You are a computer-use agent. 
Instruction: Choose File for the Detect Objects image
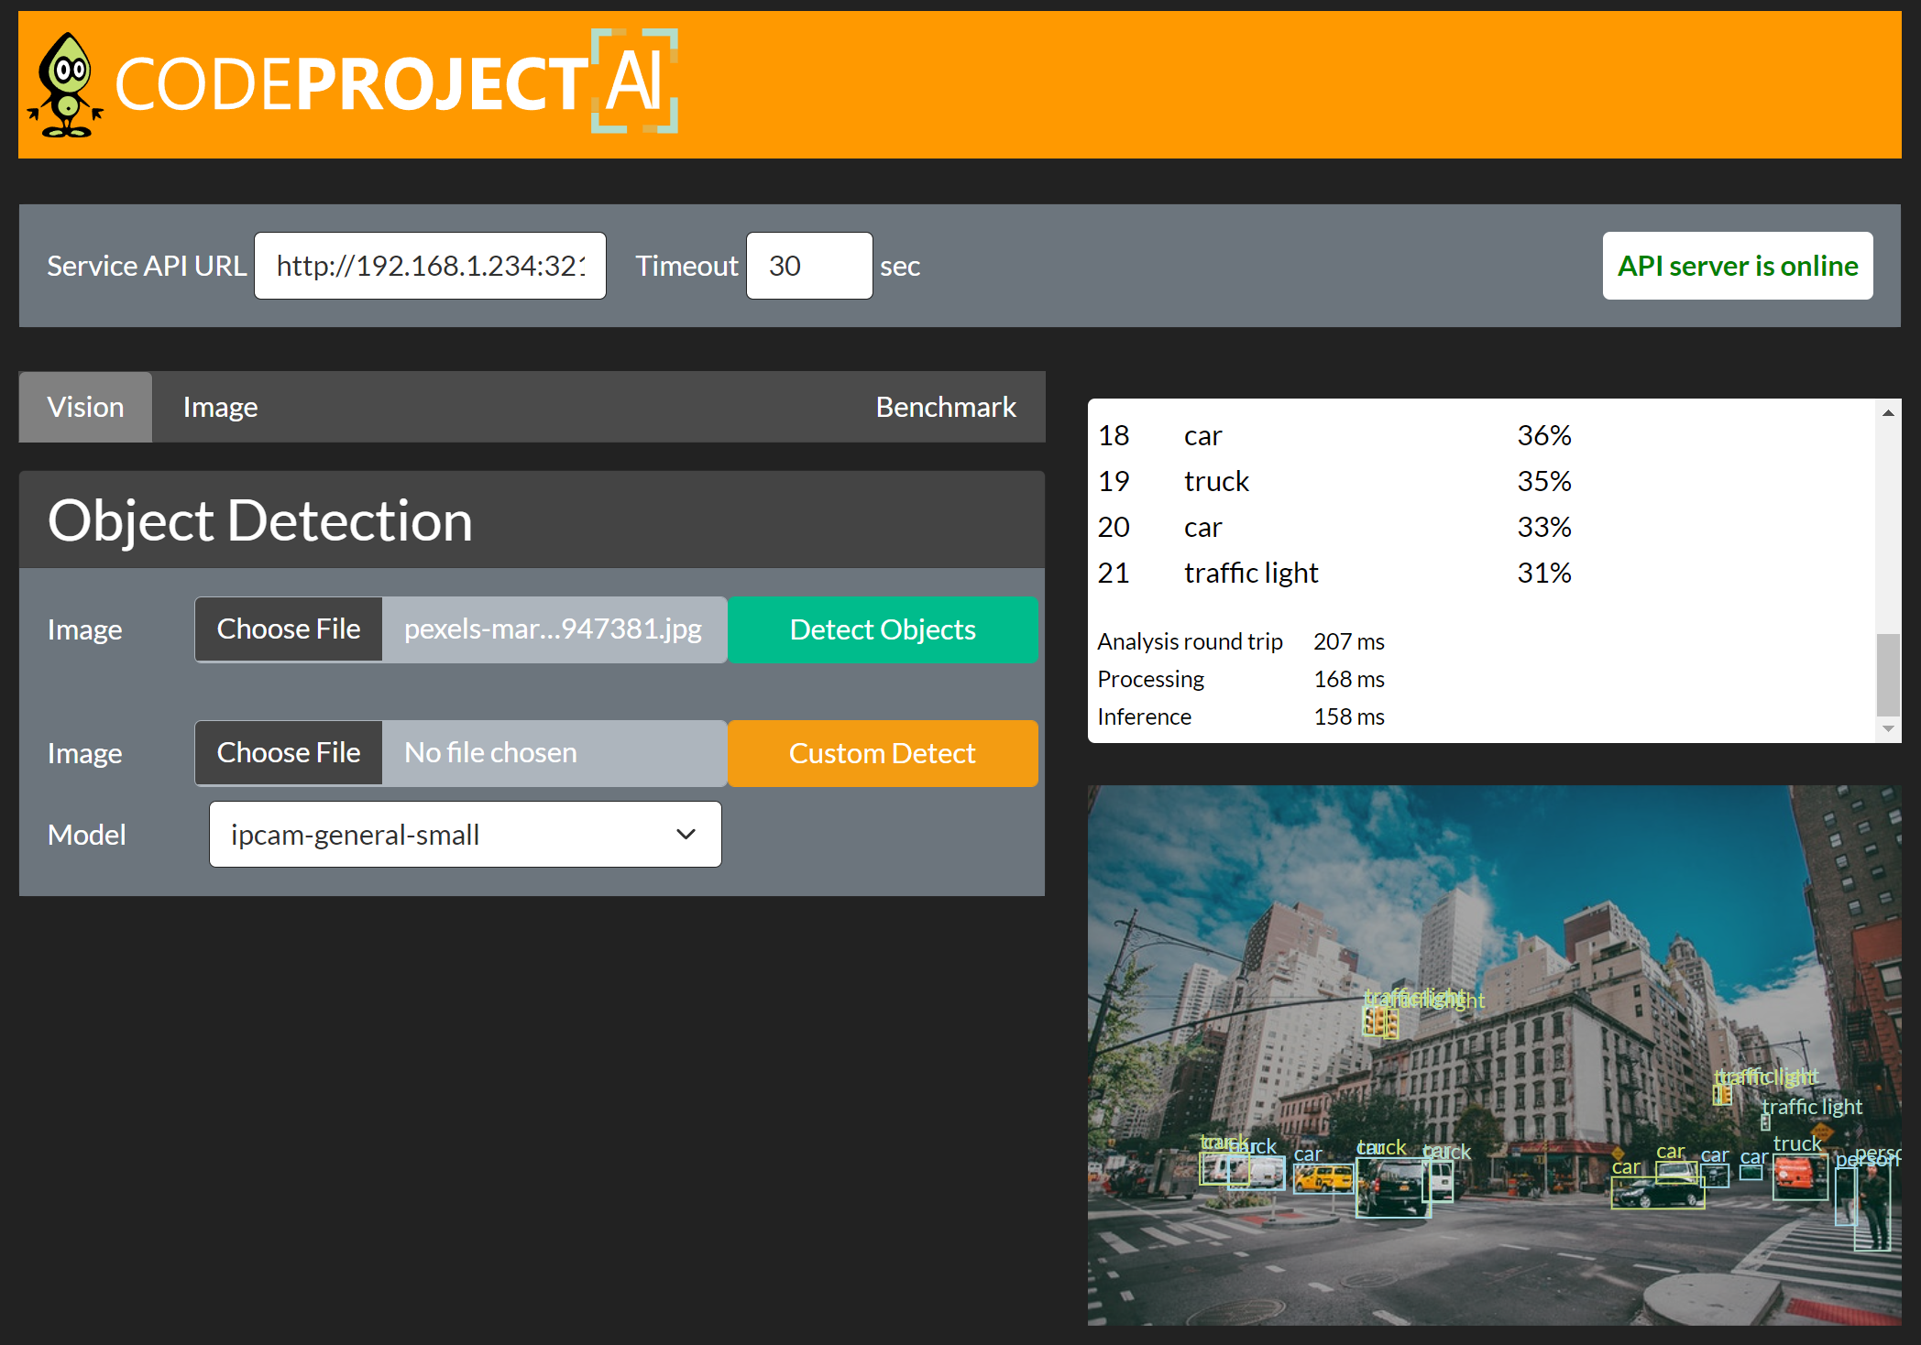click(x=288, y=629)
